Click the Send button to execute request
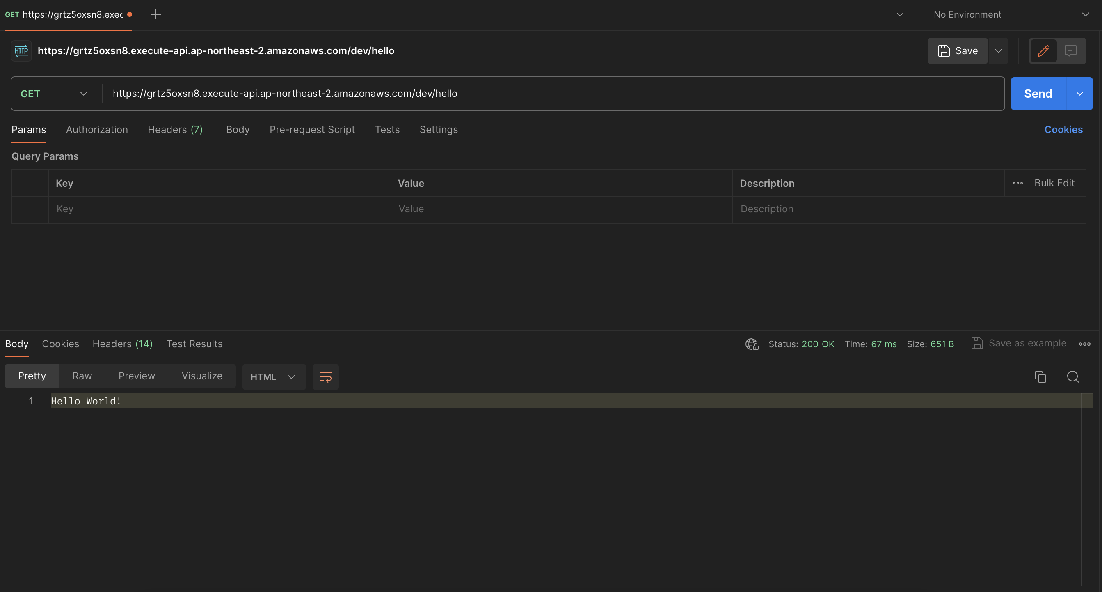 (1038, 93)
